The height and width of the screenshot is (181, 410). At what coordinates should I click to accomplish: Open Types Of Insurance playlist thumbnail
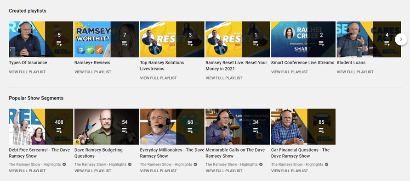pyautogui.click(x=41, y=39)
